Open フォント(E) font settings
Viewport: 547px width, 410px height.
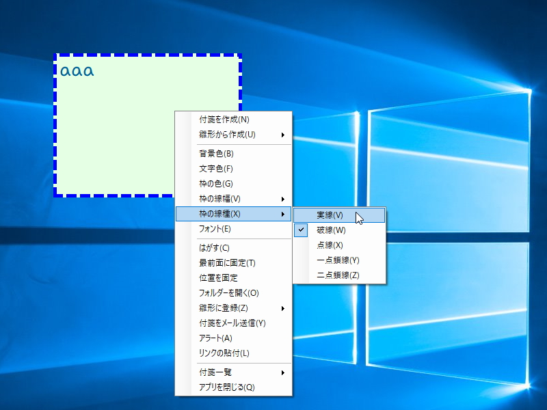tap(233, 229)
